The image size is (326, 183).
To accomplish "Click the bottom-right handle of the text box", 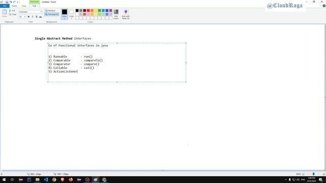I will coord(186,82).
